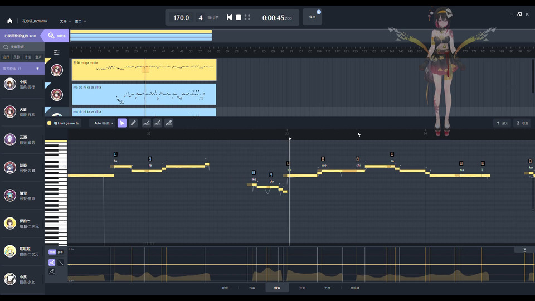This screenshot has height=301, width=535.
Task: Click the lyric icon above note 'wo'
Action: click(x=323, y=159)
